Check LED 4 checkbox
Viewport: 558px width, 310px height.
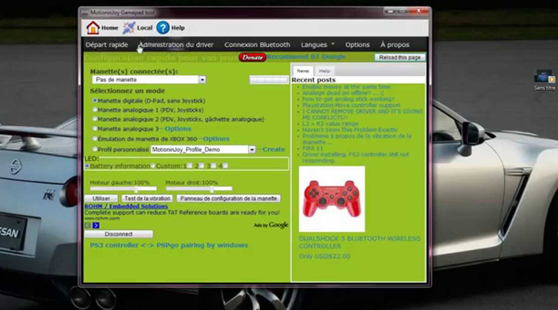[x=225, y=166]
